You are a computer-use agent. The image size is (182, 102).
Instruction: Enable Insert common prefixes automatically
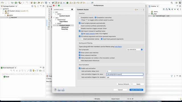(x=80, y=26)
